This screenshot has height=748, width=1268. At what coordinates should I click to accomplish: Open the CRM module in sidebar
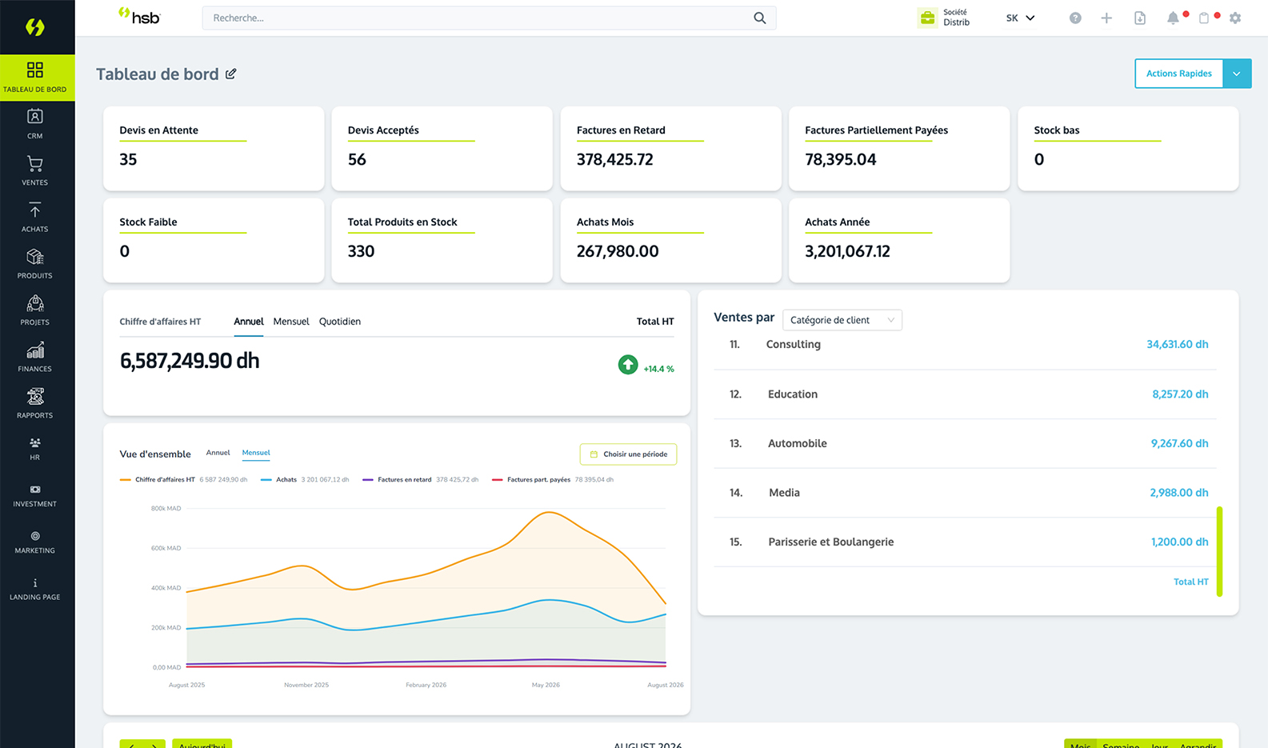pyautogui.click(x=34, y=124)
